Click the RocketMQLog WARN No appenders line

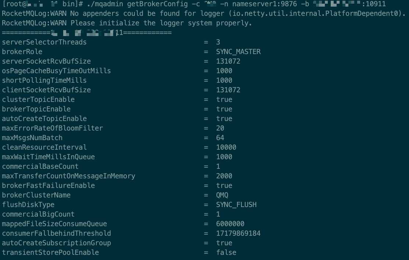pyautogui.click(x=204, y=13)
